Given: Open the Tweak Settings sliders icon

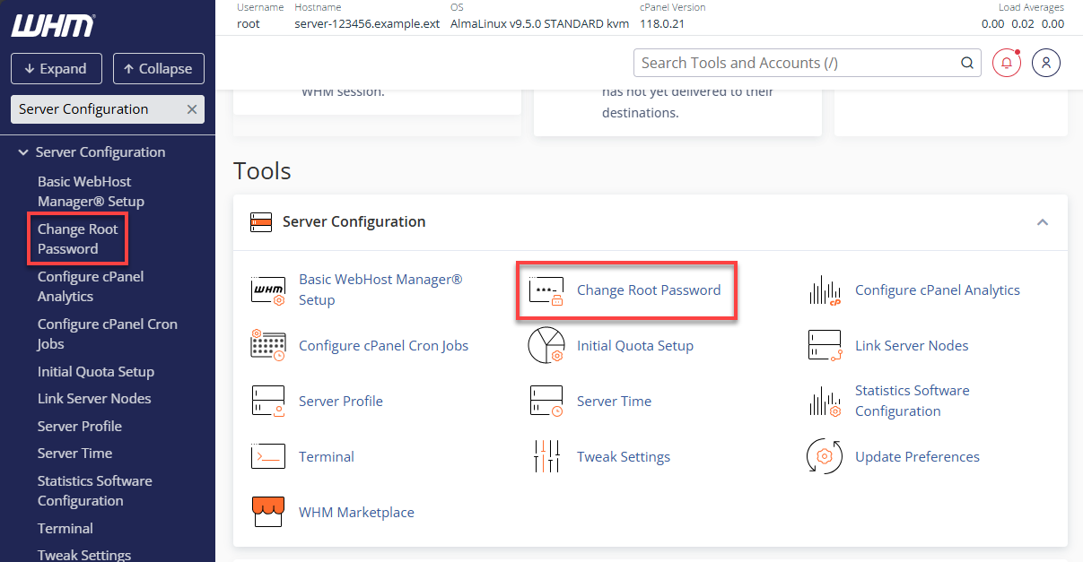Looking at the screenshot, I should (x=547, y=456).
